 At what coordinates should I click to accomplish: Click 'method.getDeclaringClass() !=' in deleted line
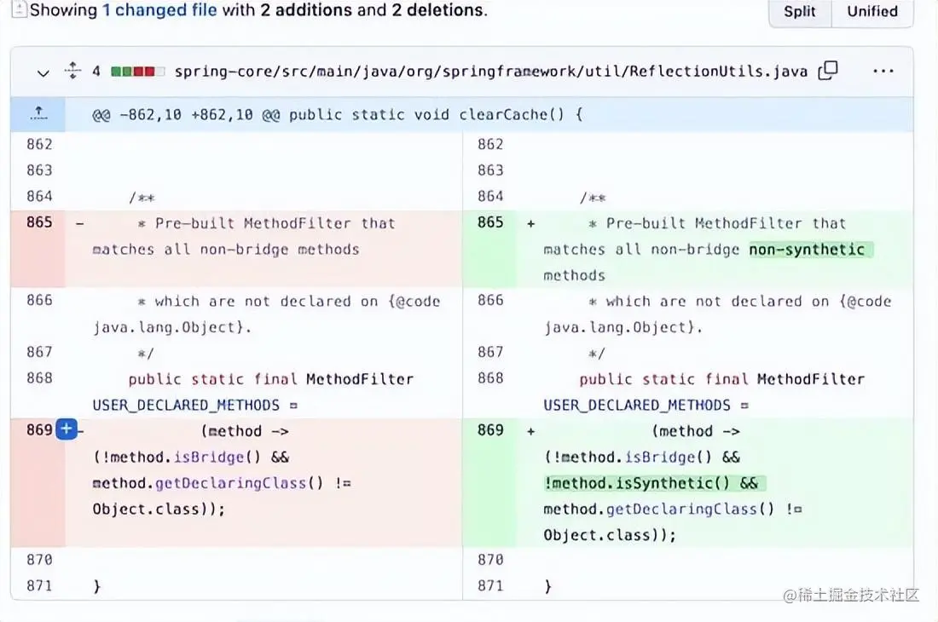[222, 483]
